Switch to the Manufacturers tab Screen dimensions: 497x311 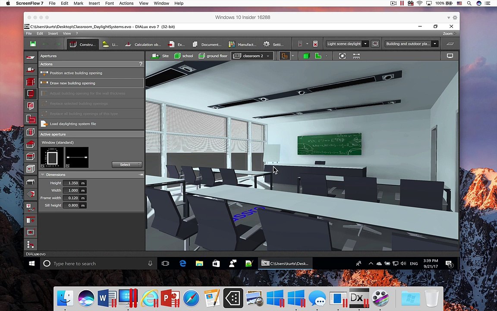click(242, 44)
